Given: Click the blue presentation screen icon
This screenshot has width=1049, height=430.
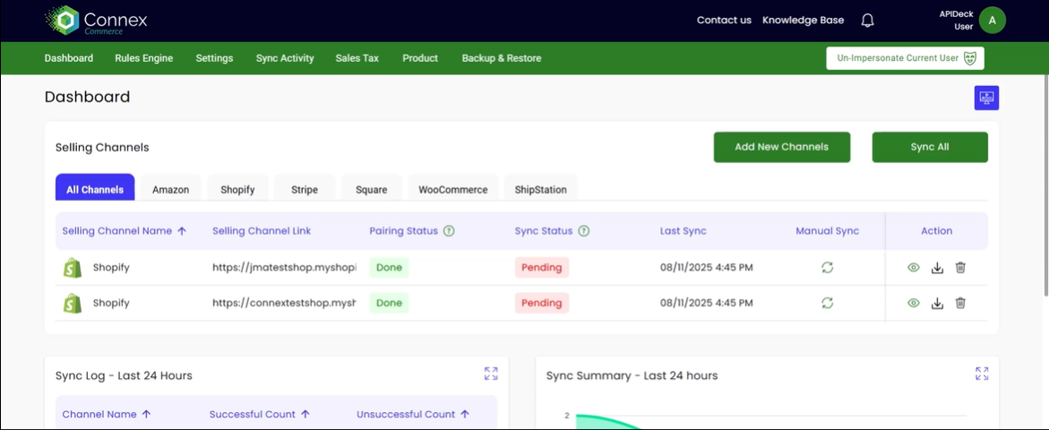Looking at the screenshot, I should tap(986, 98).
